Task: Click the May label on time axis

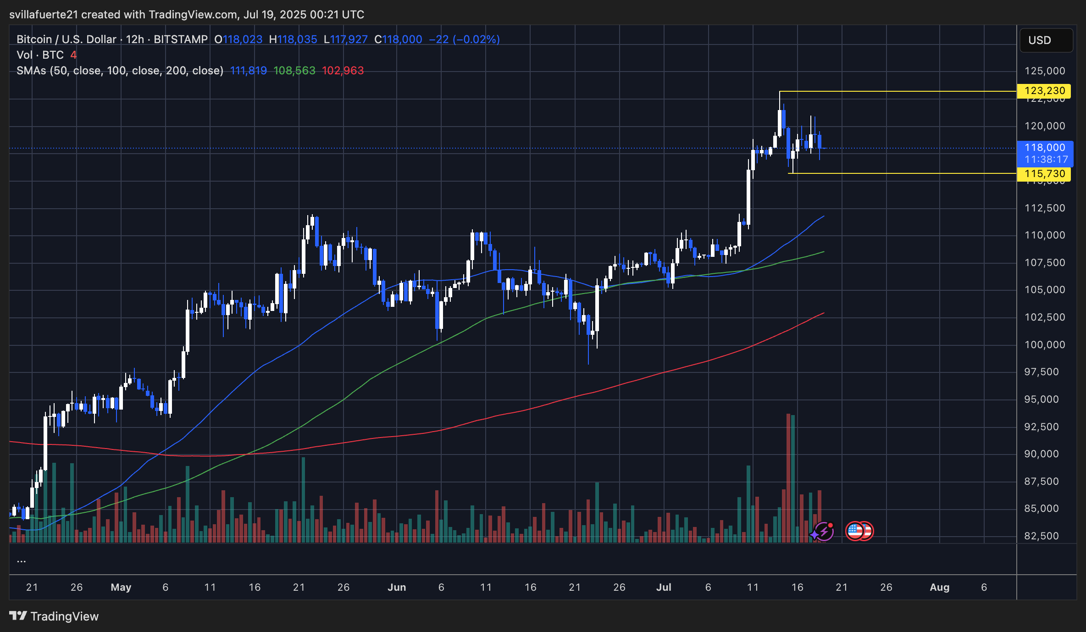Action: pos(121,587)
